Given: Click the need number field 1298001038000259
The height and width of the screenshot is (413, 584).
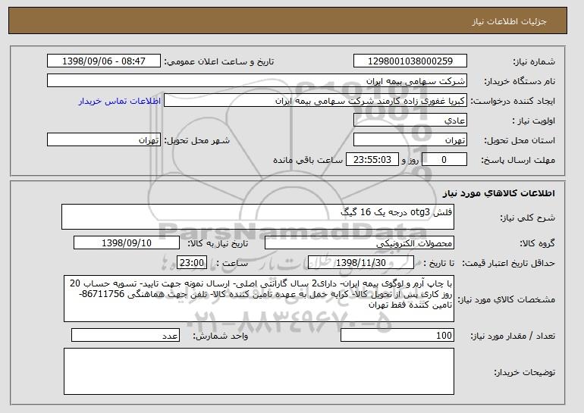Looking at the screenshot, I should 410,61.
